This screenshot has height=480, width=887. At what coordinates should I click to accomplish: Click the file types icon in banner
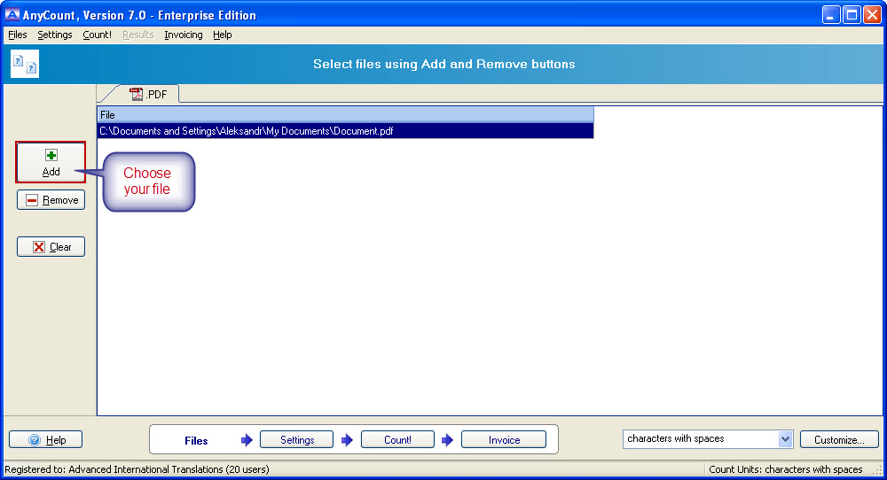click(x=25, y=63)
